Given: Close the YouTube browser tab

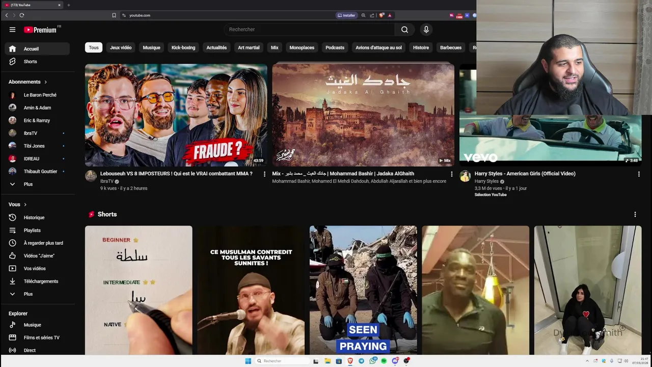Looking at the screenshot, I should pyautogui.click(x=59, y=5).
